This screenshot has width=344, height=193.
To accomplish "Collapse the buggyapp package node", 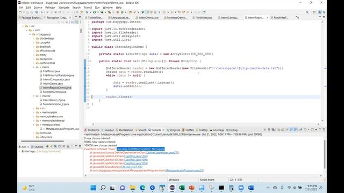I will point(30,34).
